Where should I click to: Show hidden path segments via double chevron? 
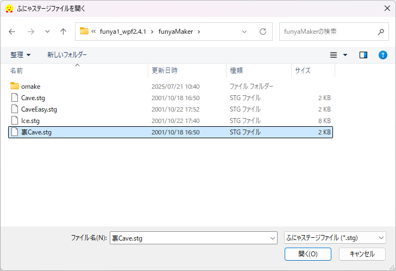pos(93,32)
